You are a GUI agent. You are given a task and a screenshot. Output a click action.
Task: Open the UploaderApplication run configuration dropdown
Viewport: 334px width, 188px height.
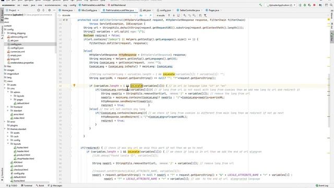click(281, 5)
